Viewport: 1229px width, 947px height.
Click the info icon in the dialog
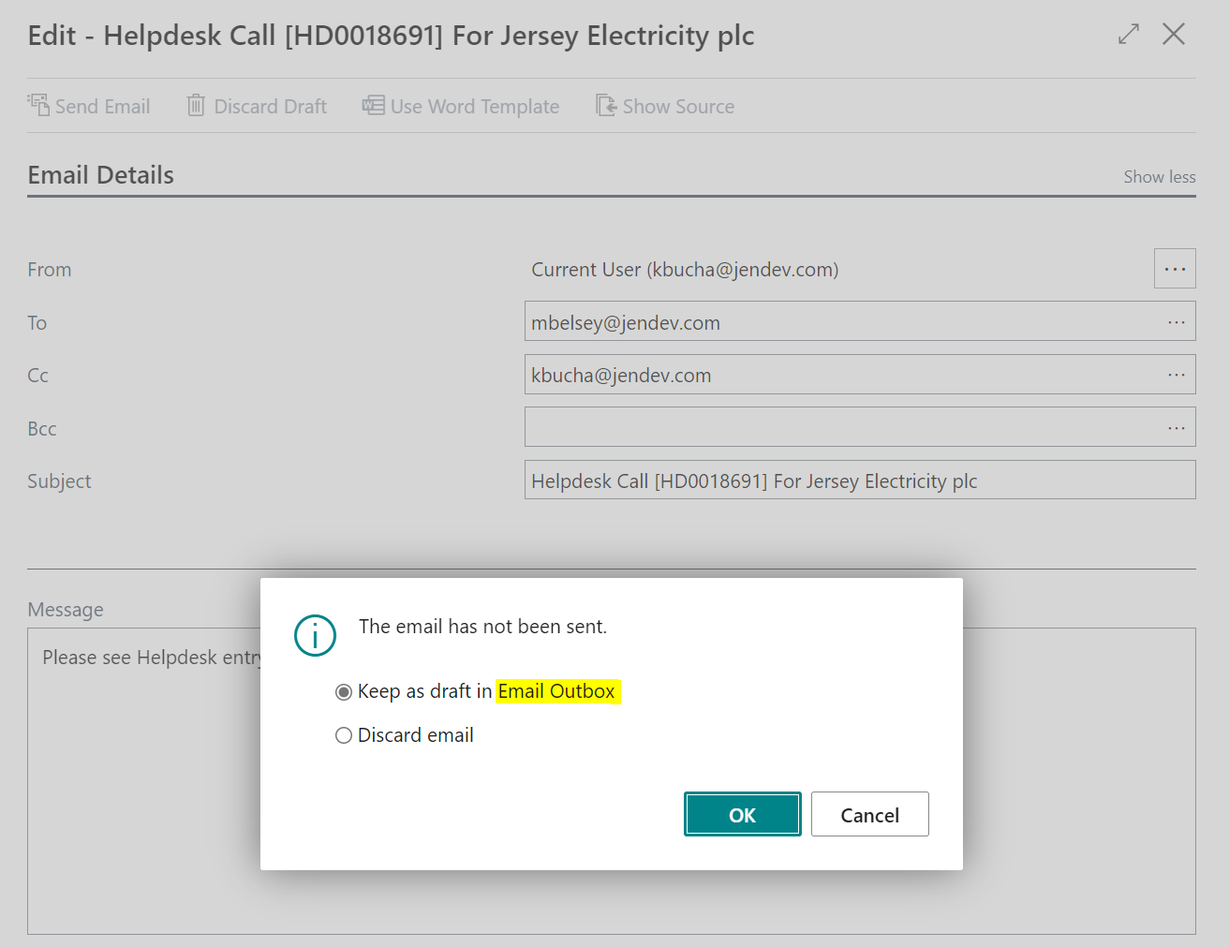click(x=315, y=635)
